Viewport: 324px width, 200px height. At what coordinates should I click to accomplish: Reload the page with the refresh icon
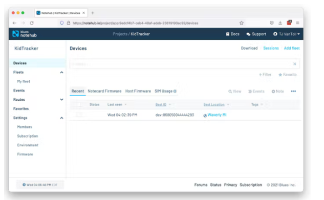[32, 23]
